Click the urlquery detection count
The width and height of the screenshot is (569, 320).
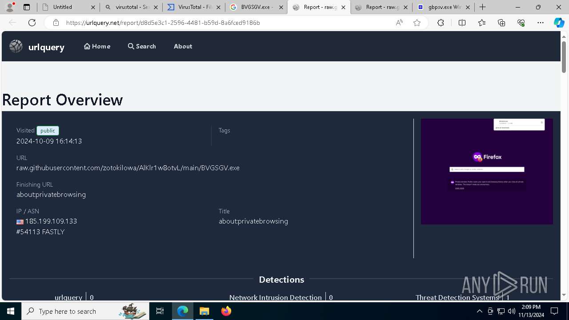click(x=92, y=298)
